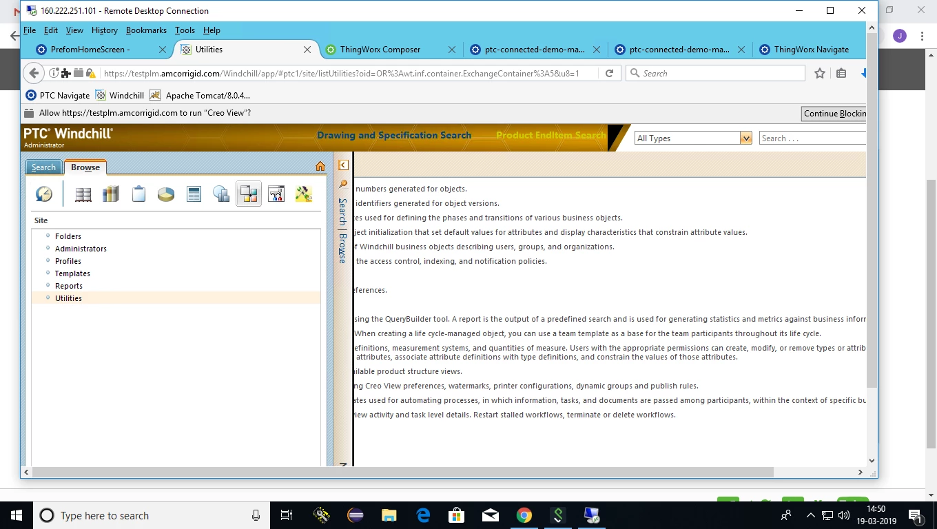Open the Help menu

point(212,30)
